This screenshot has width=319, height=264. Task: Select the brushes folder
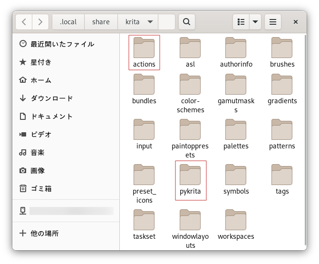[282, 52]
